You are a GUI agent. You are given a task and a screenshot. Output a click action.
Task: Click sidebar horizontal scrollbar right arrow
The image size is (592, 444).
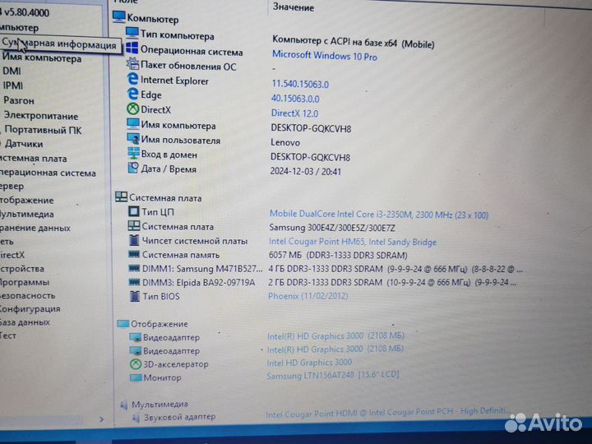(x=102, y=419)
